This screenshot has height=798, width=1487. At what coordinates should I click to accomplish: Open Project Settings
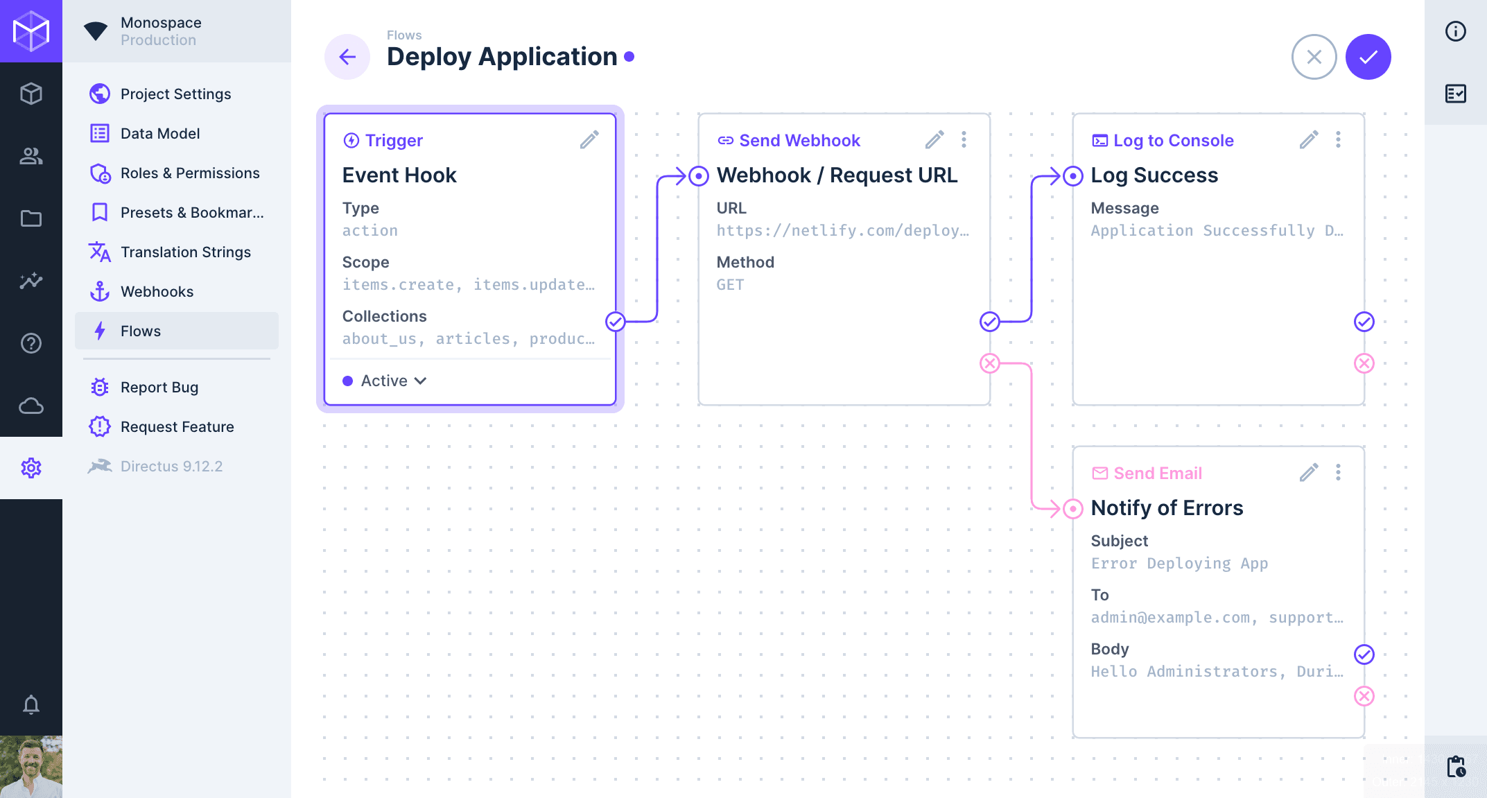pyautogui.click(x=177, y=94)
